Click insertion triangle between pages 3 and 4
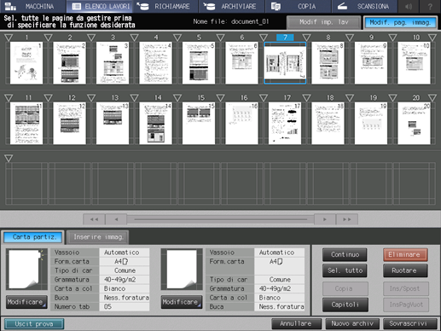 pyautogui.click(x=134, y=38)
